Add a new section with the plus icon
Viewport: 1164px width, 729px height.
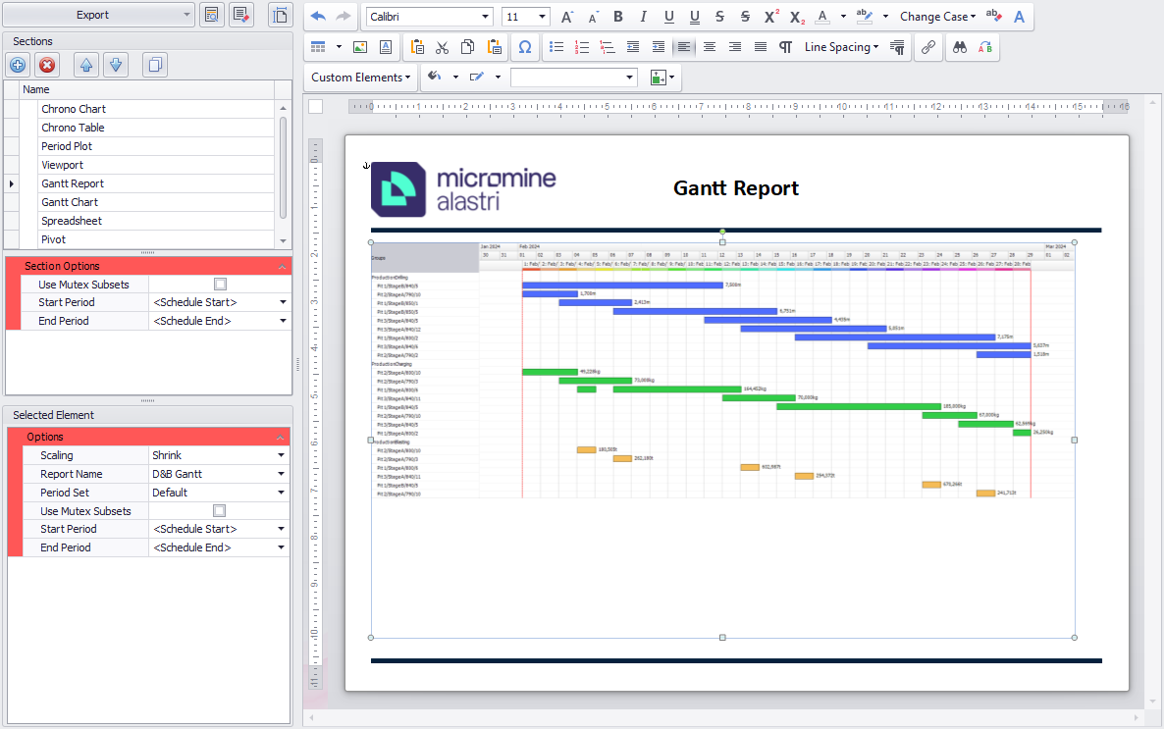click(x=18, y=66)
